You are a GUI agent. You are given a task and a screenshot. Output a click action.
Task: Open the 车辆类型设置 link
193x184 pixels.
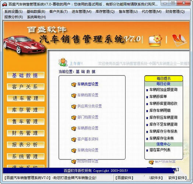pyautogui.click(x=88, y=84)
